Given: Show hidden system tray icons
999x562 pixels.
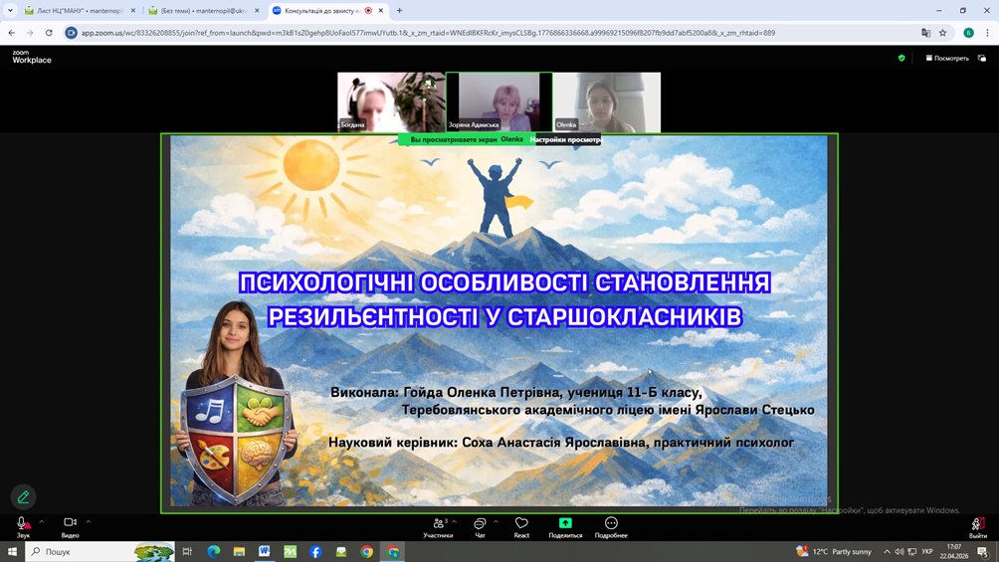Looking at the screenshot, I should coord(887,552).
